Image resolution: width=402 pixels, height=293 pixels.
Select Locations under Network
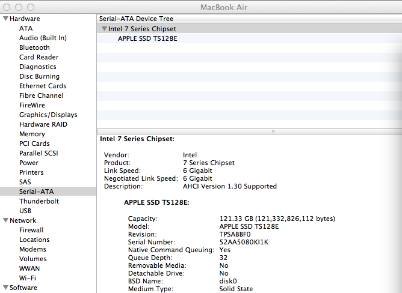coord(34,240)
